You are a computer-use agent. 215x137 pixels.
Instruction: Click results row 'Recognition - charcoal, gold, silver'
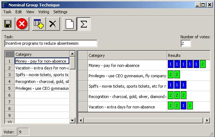point(127,97)
